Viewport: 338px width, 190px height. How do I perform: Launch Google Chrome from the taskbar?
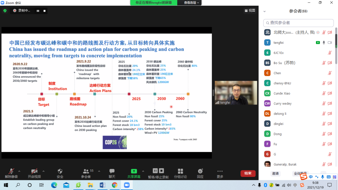(x=114, y=185)
